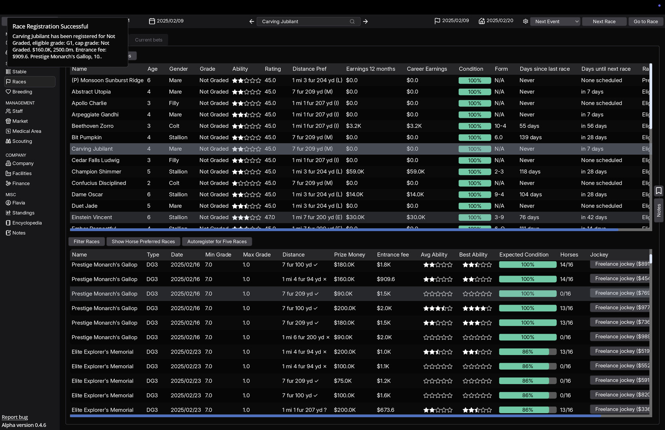Click the right arrow beside horse search

pos(365,21)
